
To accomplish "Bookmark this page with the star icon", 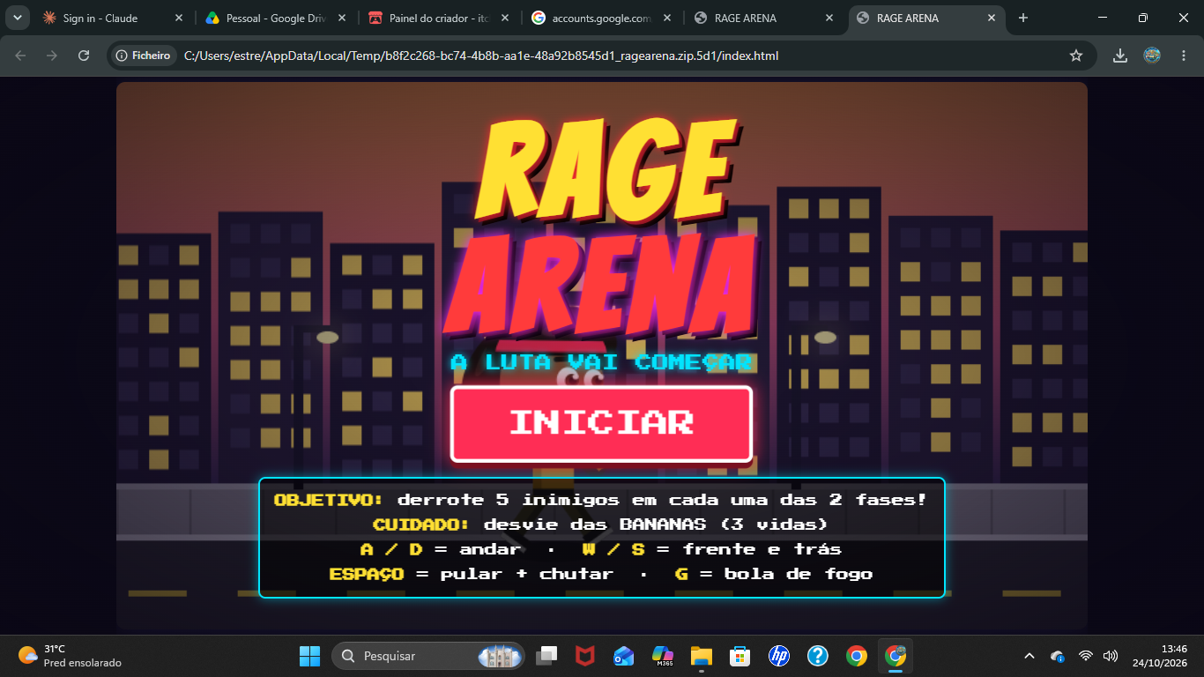I will 1075,56.
